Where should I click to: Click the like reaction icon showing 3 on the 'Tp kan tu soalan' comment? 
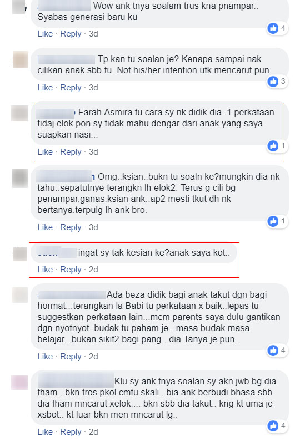(x=273, y=82)
